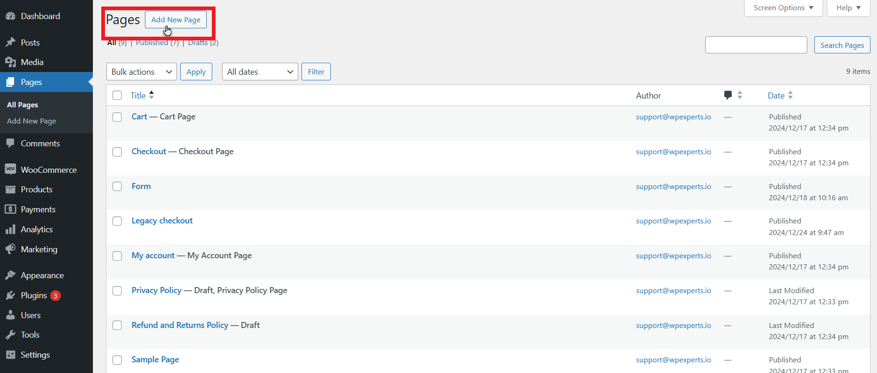Expand the Screen Options panel
877x373 pixels.
coord(783,8)
